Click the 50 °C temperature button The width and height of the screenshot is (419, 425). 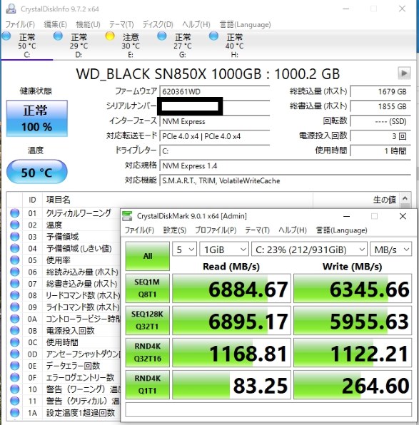[x=36, y=172]
